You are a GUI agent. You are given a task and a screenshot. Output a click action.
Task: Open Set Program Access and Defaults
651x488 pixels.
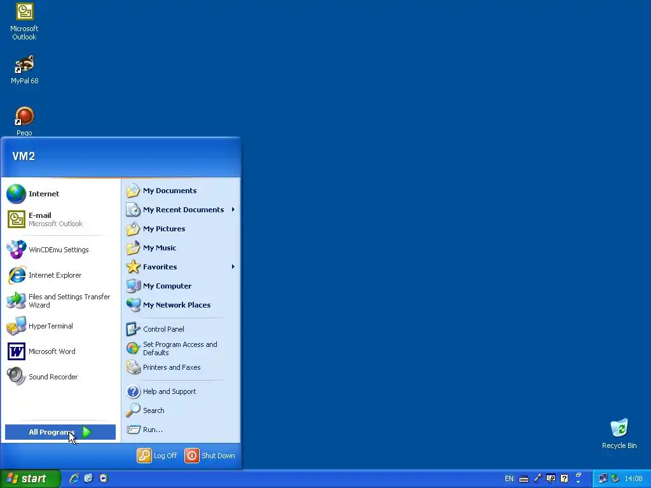[x=181, y=349]
